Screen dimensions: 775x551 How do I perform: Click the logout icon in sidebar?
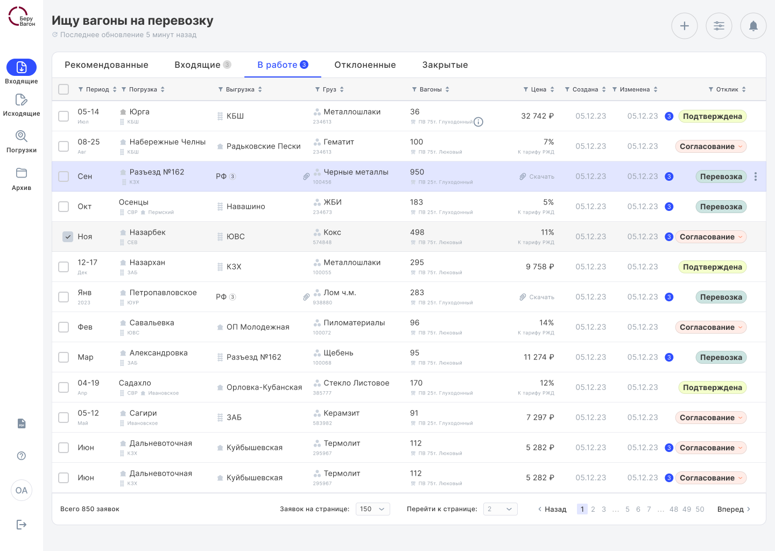(22, 525)
